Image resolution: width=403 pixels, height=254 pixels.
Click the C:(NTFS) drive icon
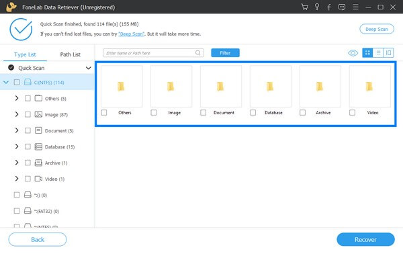[28, 82]
